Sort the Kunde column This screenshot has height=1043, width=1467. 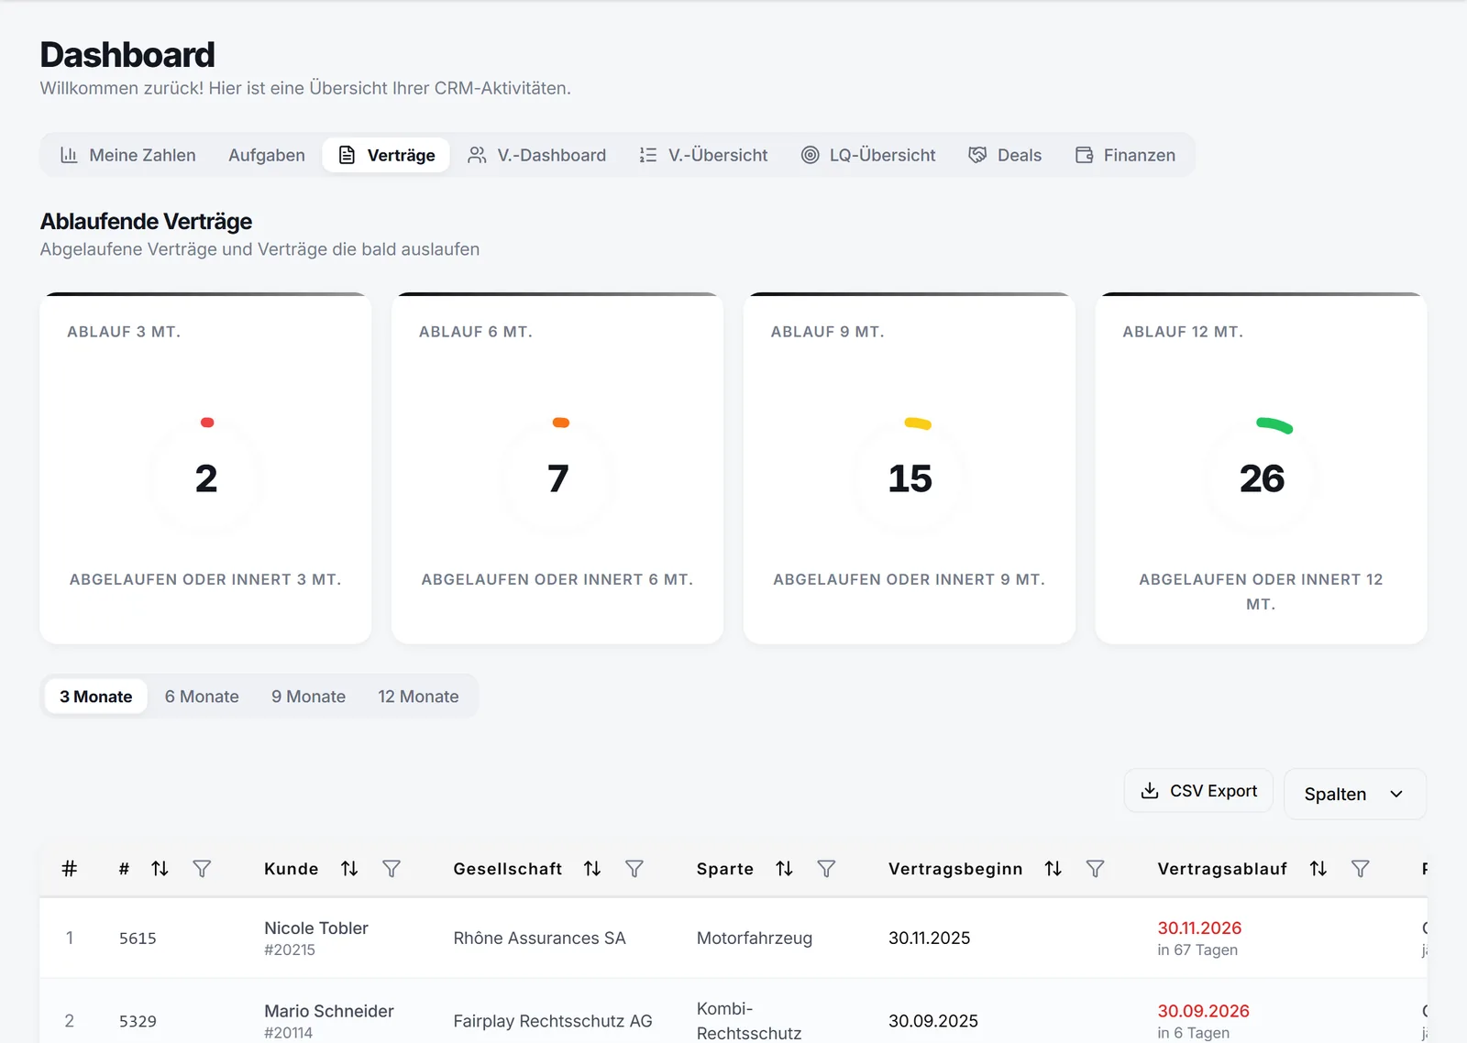coord(349,868)
